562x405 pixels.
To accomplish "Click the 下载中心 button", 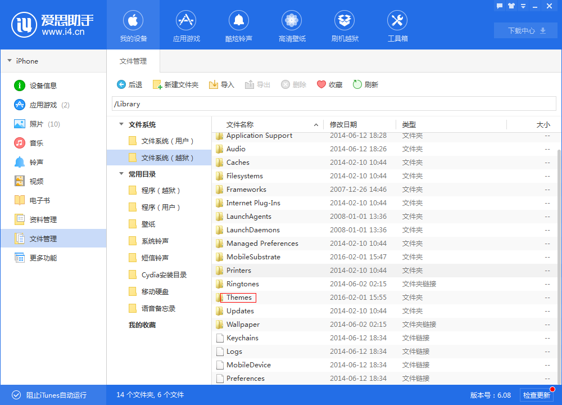I will [525, 30].
